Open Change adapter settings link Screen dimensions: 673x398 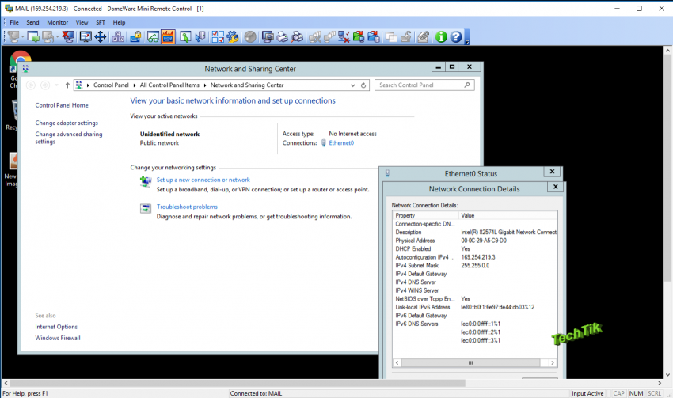click(67, 123)
